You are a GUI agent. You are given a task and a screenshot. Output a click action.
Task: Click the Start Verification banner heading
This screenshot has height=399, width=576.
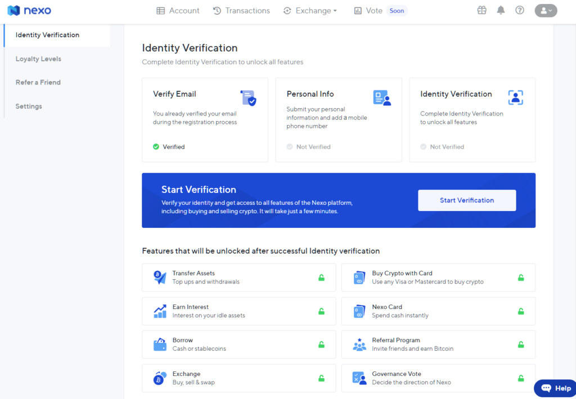click(199, 190)
